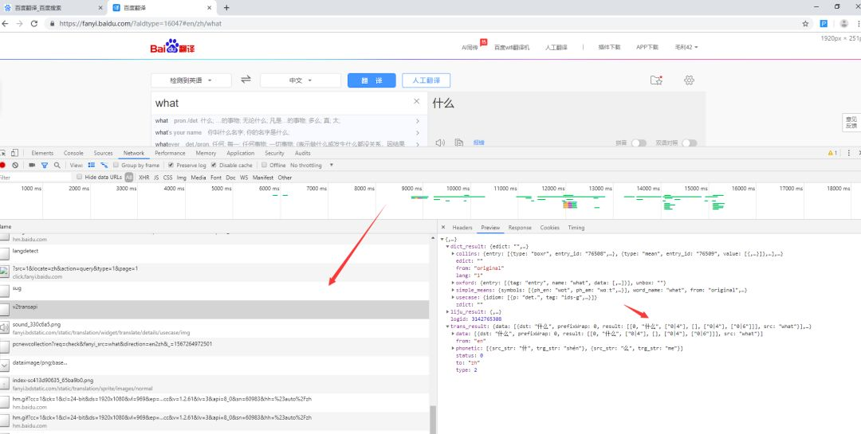Expand the liju_result JSON node
Image resolution: width=861 pixels, height=434 pixels.
point(447,311)
